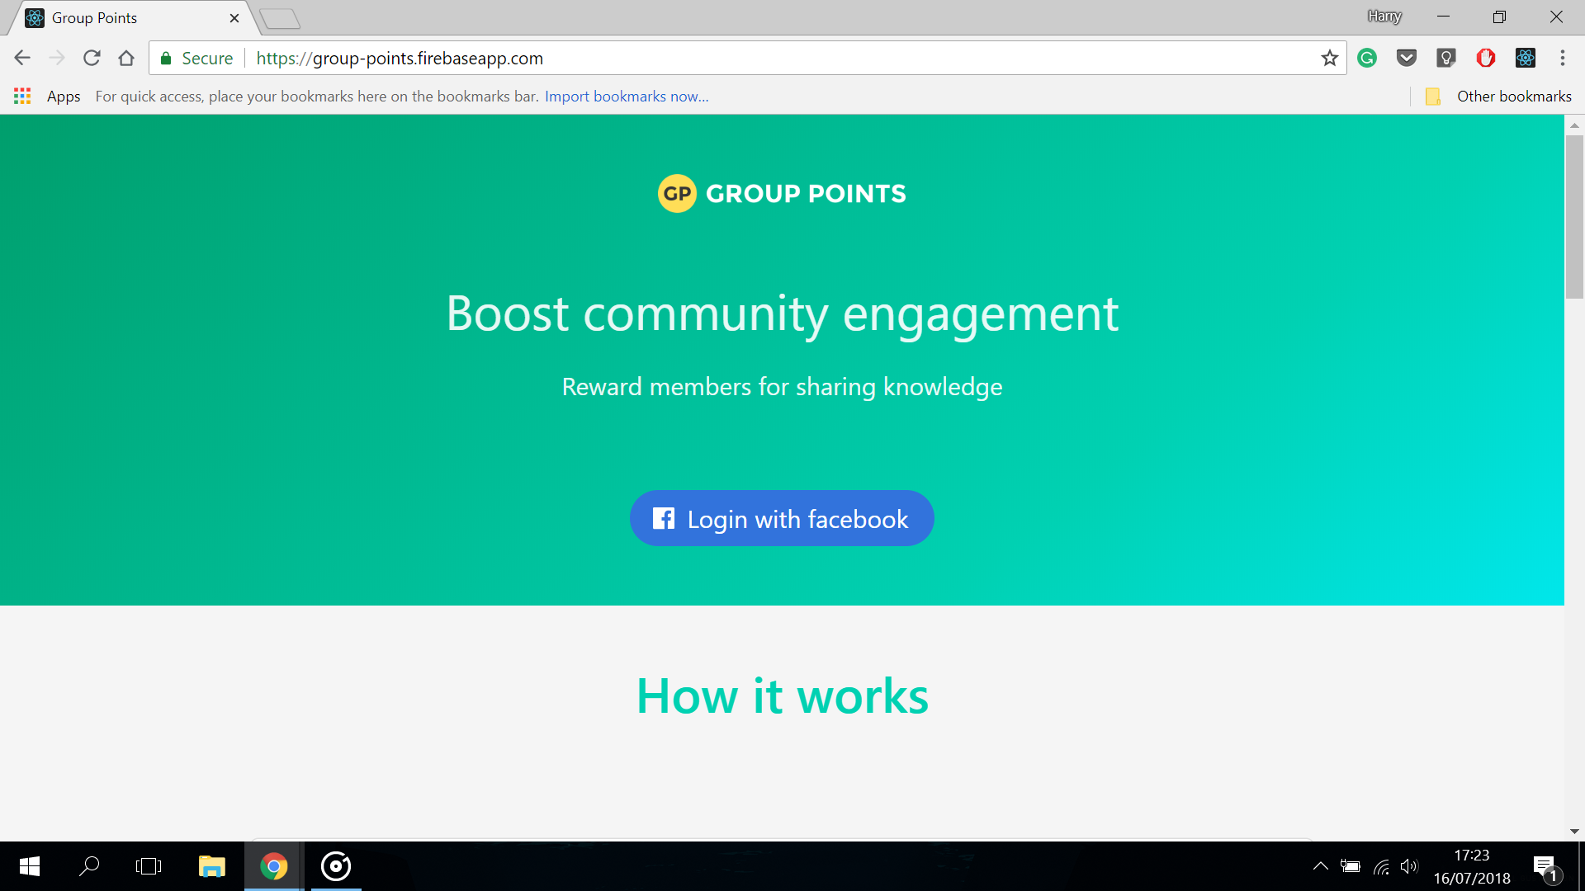Click the Import bookmarks now link
Screen dimensions: 1585x891
tap(627, 97)
